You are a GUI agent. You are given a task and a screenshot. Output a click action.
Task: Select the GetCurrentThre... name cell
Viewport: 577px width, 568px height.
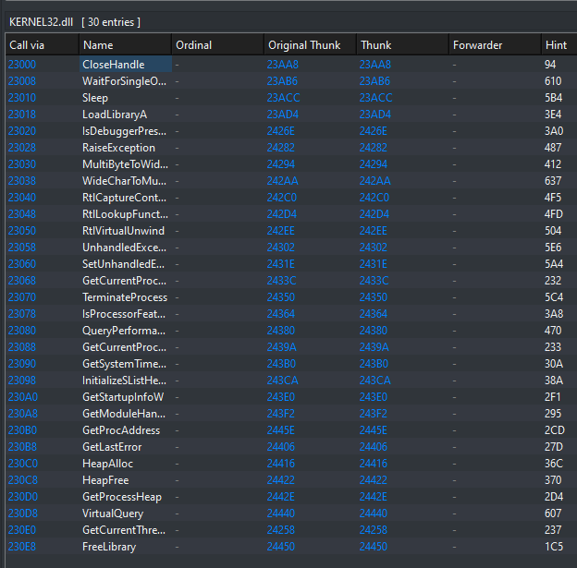click(126, 530)
